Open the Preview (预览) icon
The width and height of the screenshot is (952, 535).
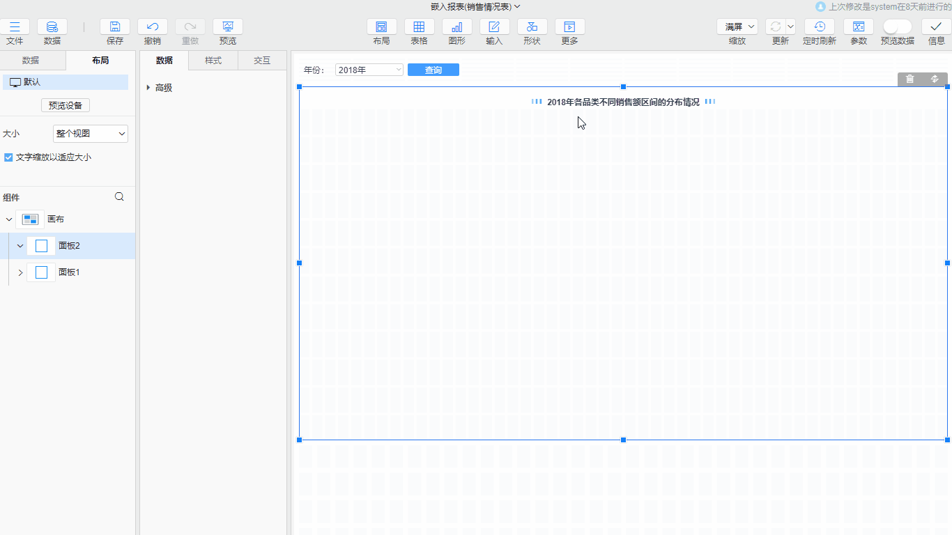(228, 27)
